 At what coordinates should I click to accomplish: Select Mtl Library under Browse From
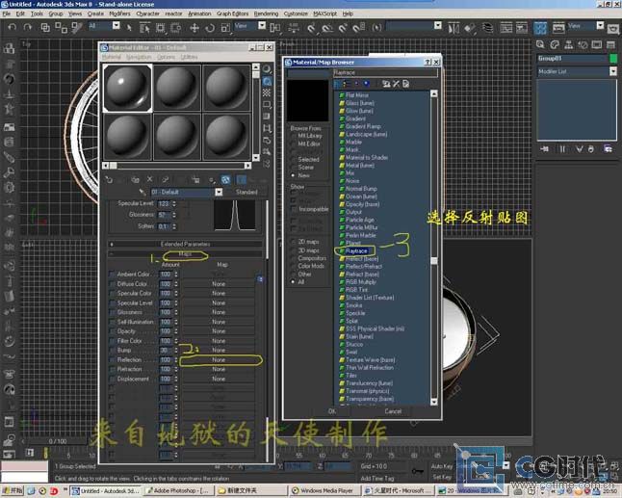point(294,136)
